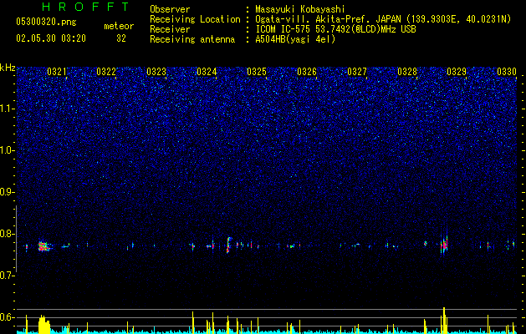Viewport: 526px width, 334px height.
Task: Select the filename 05300320.png
Action: click(x=46, y=22)
